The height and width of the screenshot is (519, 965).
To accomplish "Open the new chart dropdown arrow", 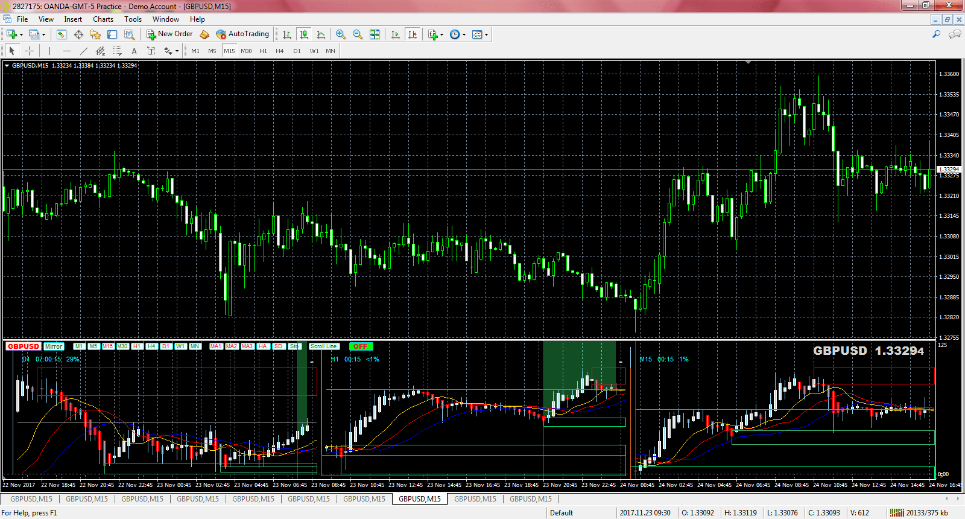I will pyautogui.click(x=21, y=35).
